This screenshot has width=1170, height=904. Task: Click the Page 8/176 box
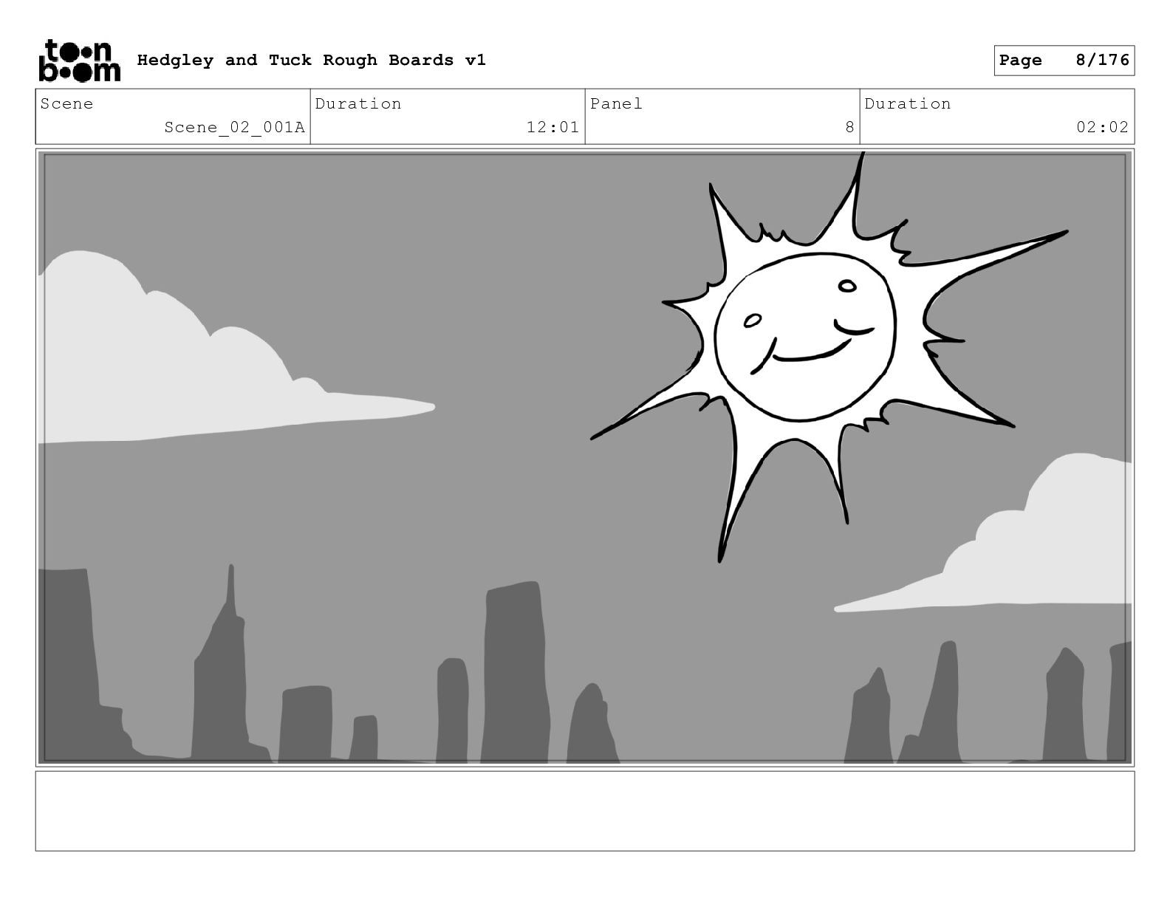coord(1064,61)
